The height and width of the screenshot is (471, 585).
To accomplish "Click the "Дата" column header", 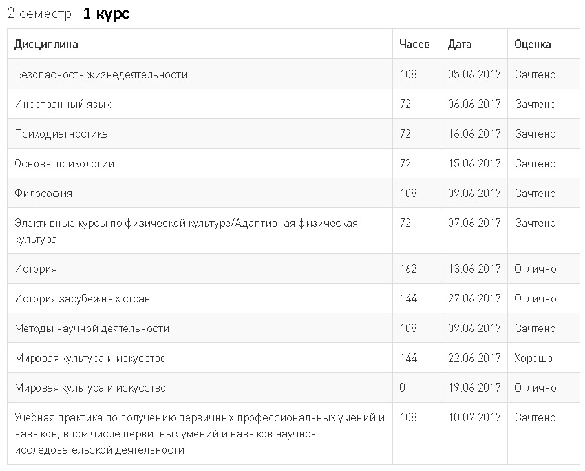I will click(x=460, y=45).
